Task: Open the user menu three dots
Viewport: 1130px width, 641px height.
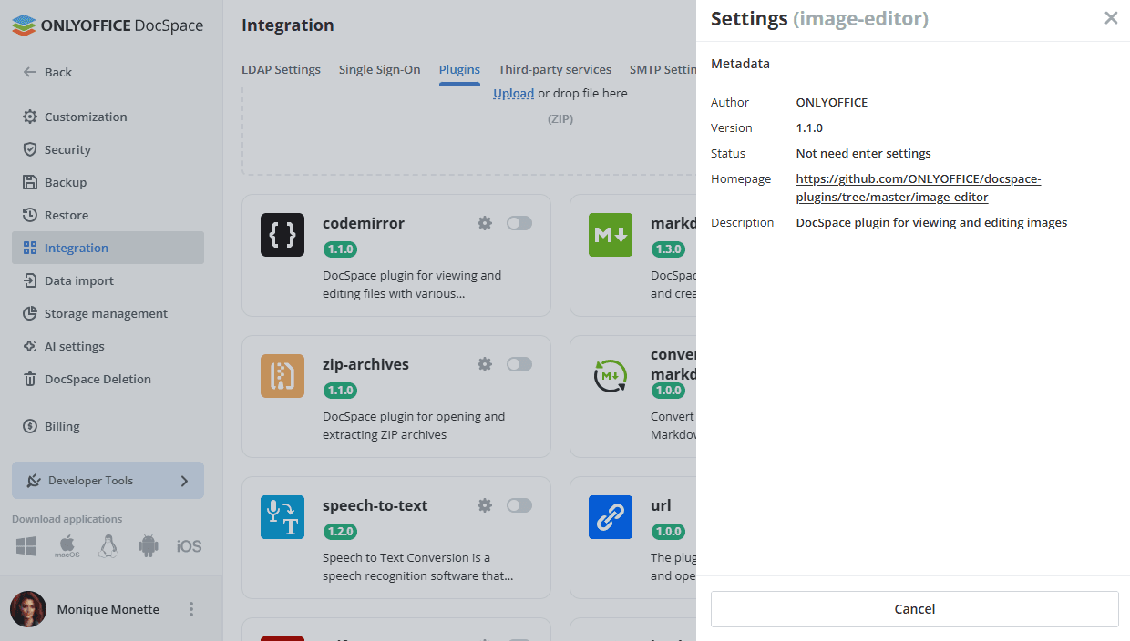Action: [191, 609]
